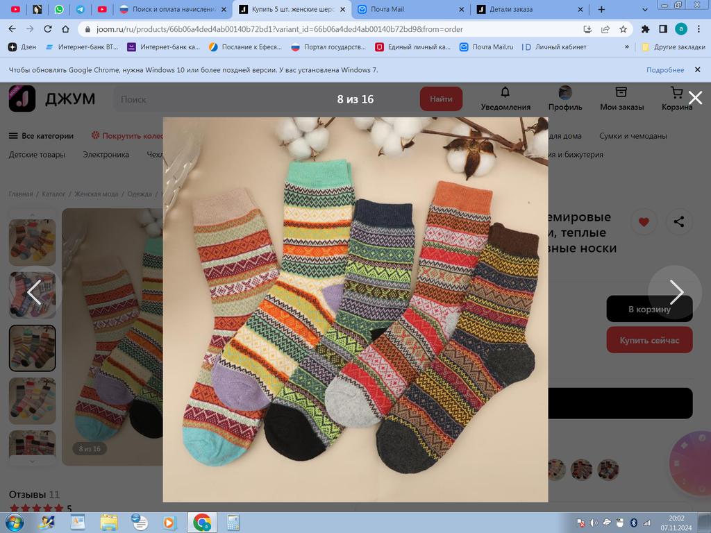Open 'Детские товары' category
This screenshot has width=711, height=533.
click(37, 155)
